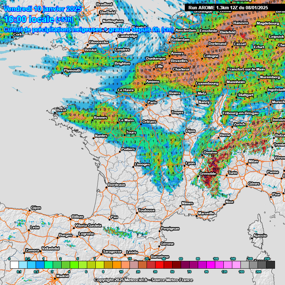
Task: Select the near-black swatch at legend end
Action: (x=271, y=265)
